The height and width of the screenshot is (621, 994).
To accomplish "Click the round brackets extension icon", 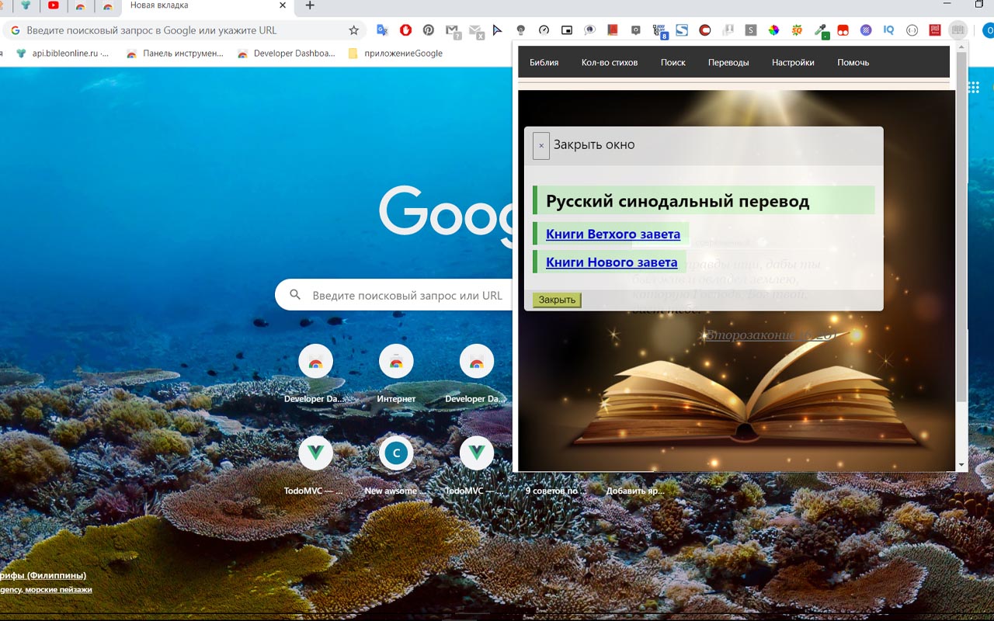I will (912, 30).
